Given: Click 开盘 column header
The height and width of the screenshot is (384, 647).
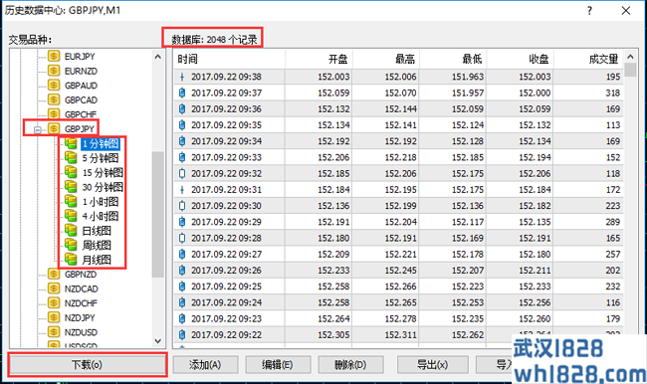Looking at the screenshot, I should (319, 59).
